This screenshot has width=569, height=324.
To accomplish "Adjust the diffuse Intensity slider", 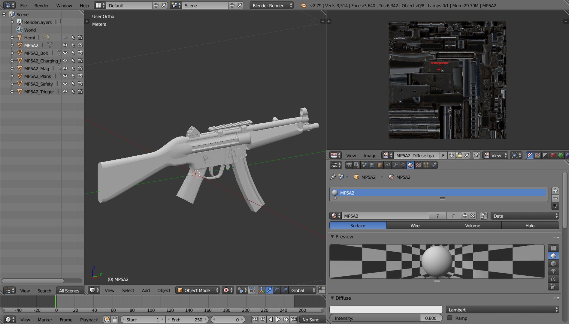I will coord(386,318).
